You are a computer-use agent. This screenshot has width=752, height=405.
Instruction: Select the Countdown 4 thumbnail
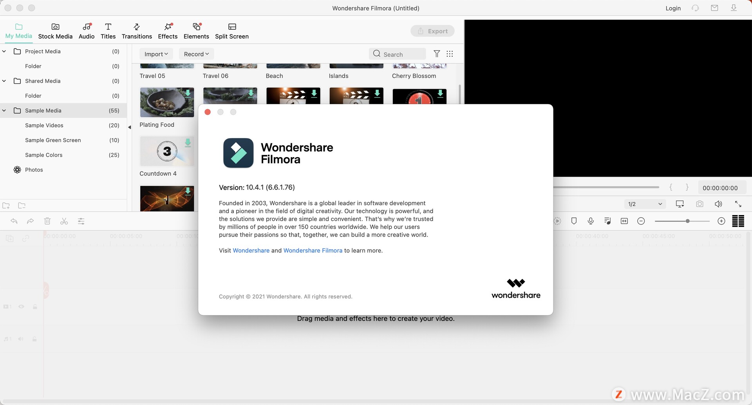pyautogui.click(x=167, y=151)
